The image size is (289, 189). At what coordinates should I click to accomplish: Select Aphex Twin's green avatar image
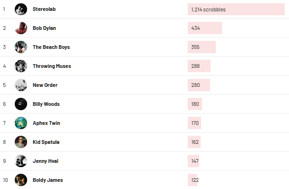(x=21, y=123)
